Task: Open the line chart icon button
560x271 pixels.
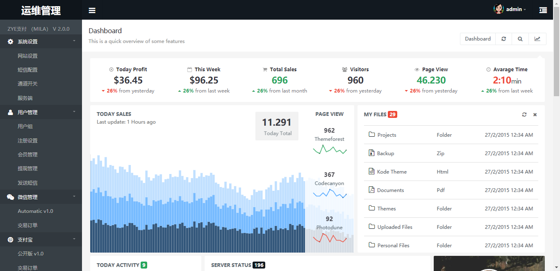Action: pyautogui.click(x=537, y=39)
